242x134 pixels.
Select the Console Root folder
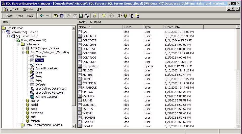(15, 28)
